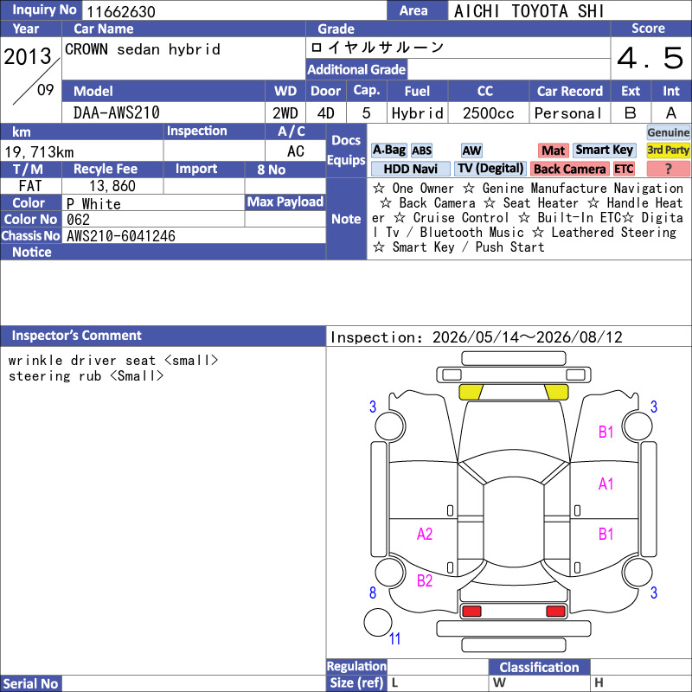Select the AW equipment badge
This screenshot has width=692, height=692.
[471, 151]
